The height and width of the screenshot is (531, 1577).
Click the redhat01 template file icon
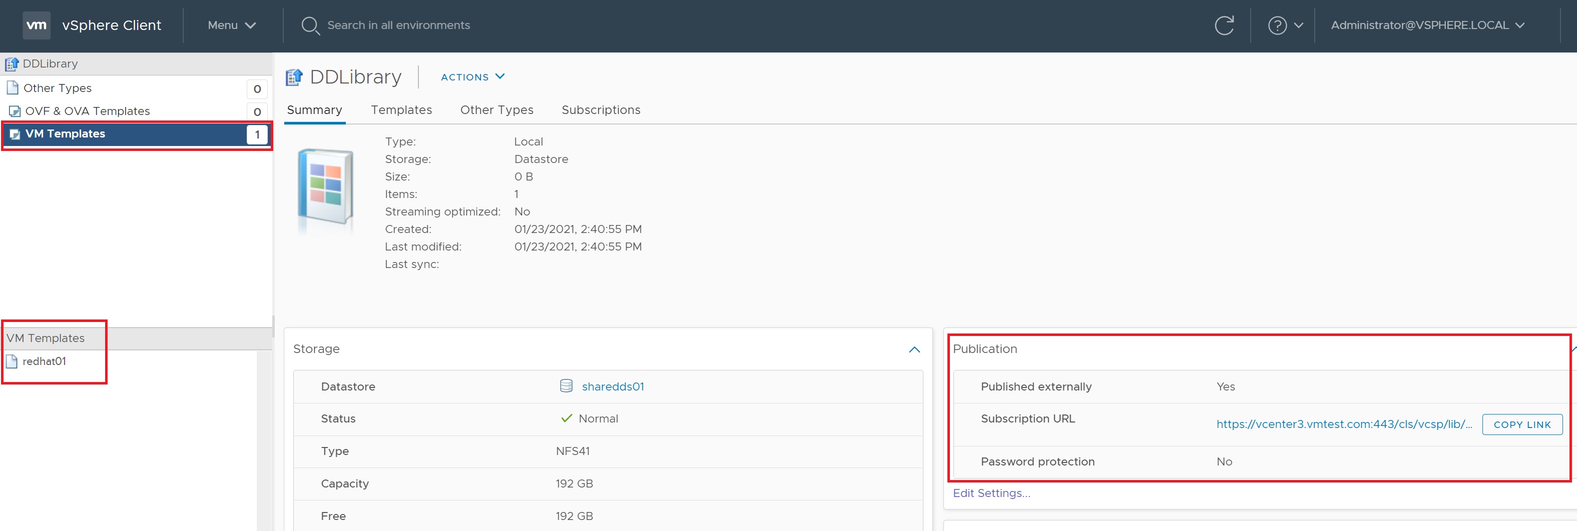[12, 361]
